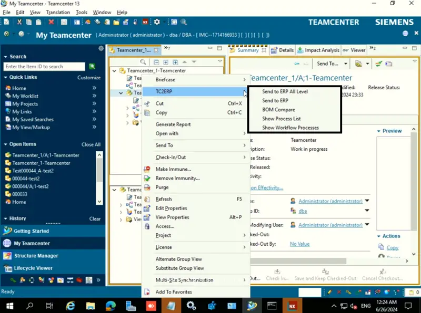This screenshot has height=313, width=421.
Task: Click the search magnifier in the tree panel
Action: point(143,61)
